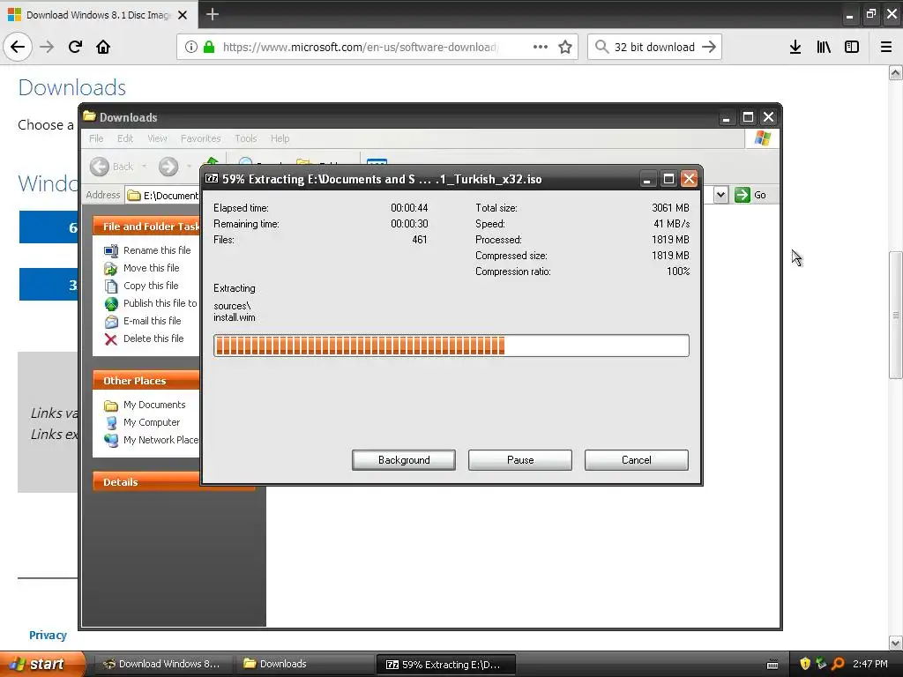
Task: Collapse File and Folder Tasks panel
Action: pos(146,227)
